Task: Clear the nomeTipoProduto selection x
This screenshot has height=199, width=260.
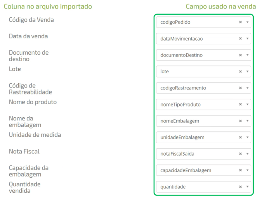Action: pyautogui.click(x=241, y=105)
